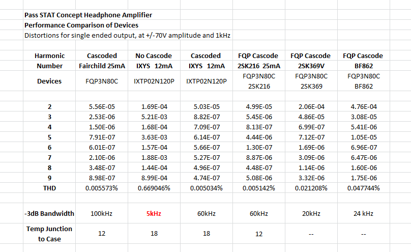The width and height of the screenshot is (411, 252).
Task: Select the '2.10E-06' value cell
Action: [102, 158]
